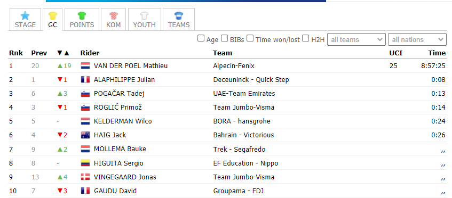Click the blue jersey TEAMS icon
452x198 pixels.
tap(179, 15)
